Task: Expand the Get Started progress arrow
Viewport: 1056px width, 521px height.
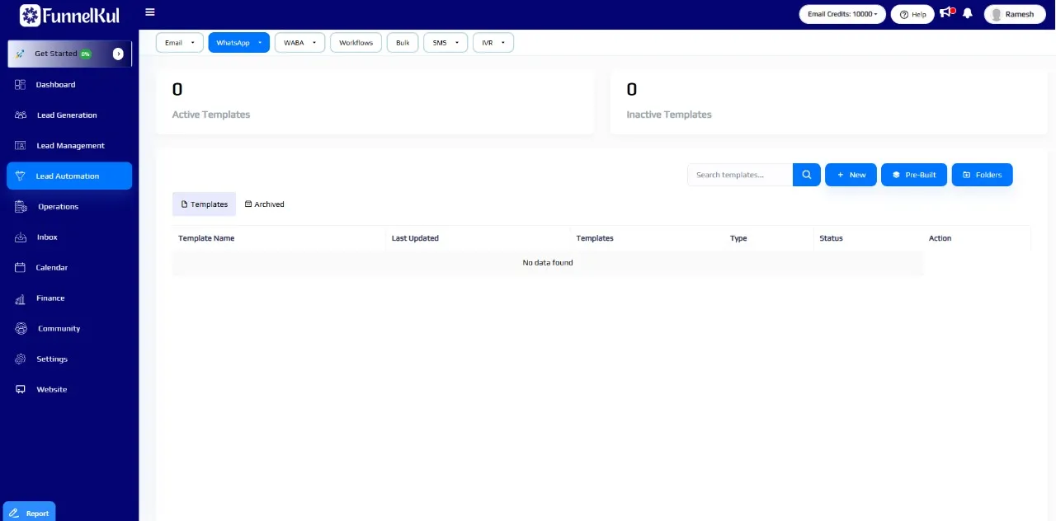Action: pos(118,54)
